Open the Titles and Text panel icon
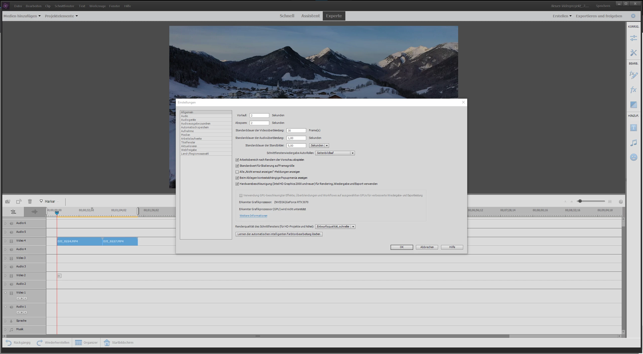 [633, 128]
